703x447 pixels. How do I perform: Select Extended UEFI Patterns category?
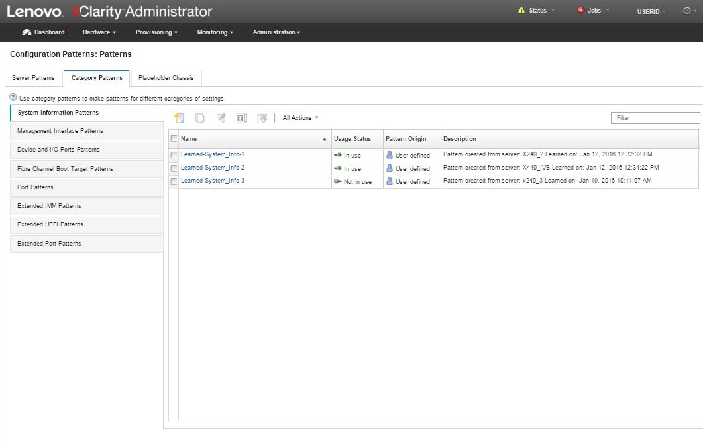pos(50,224)
